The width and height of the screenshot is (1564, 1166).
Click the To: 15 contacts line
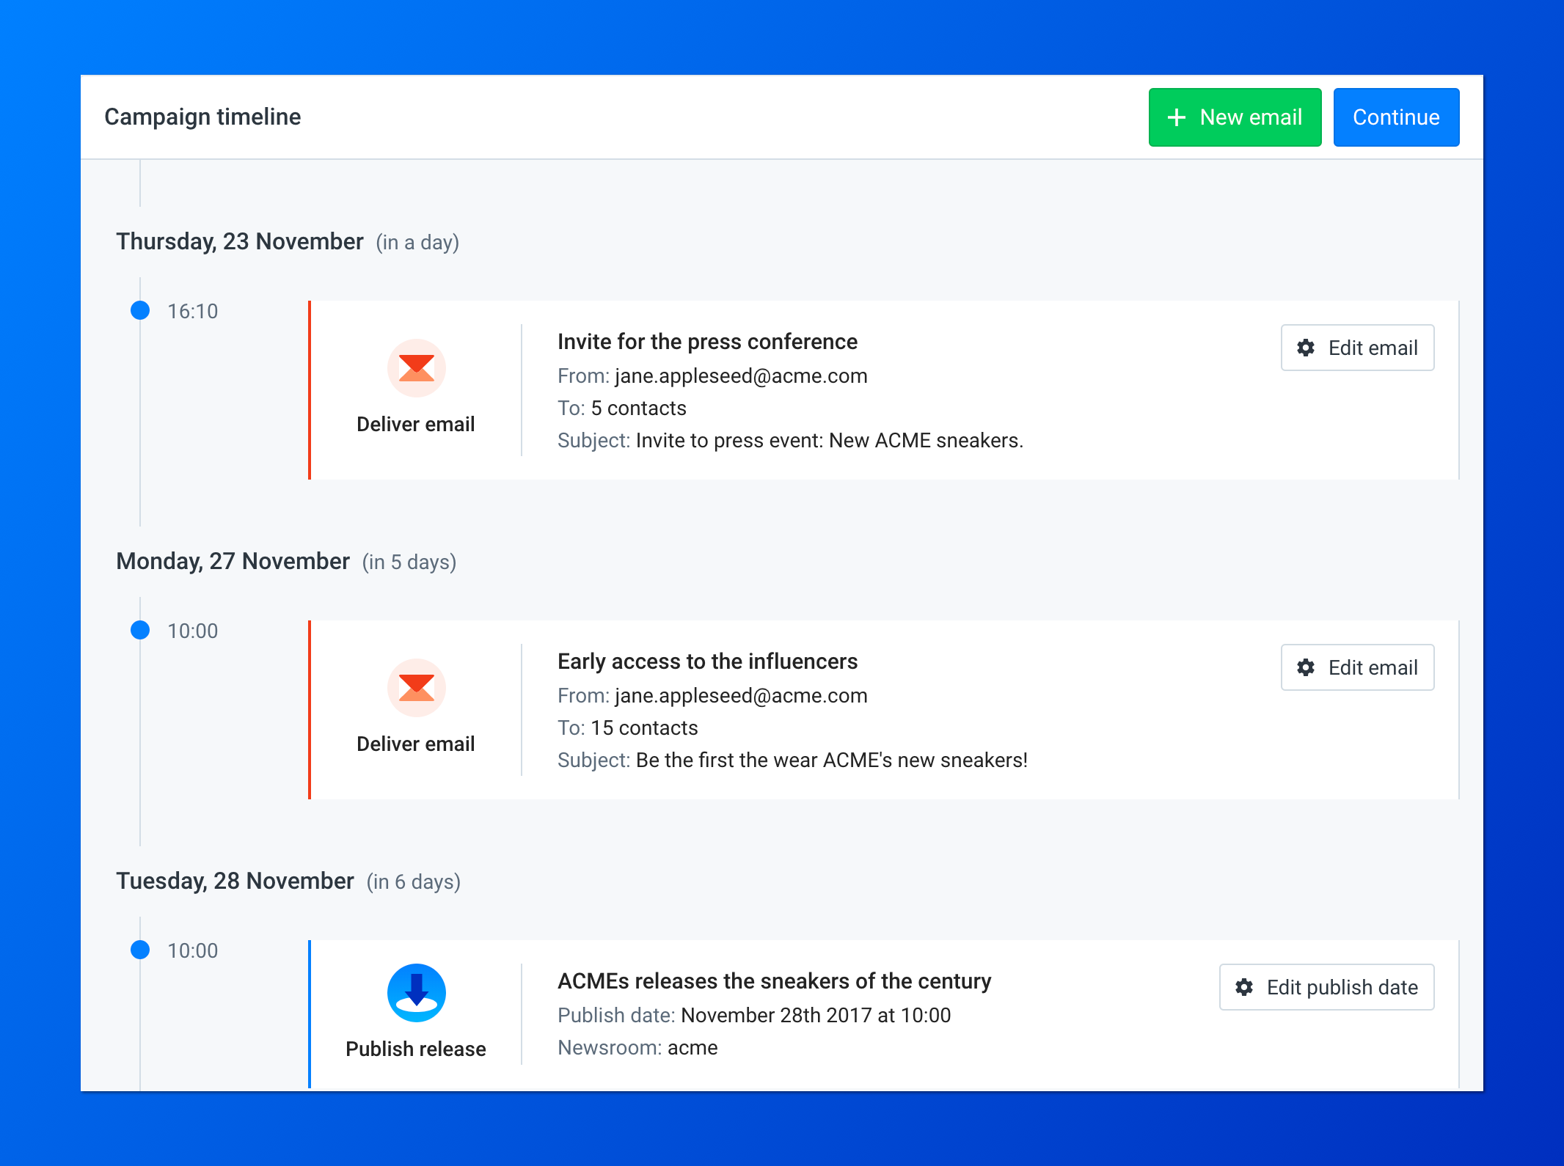click(628, 727)
